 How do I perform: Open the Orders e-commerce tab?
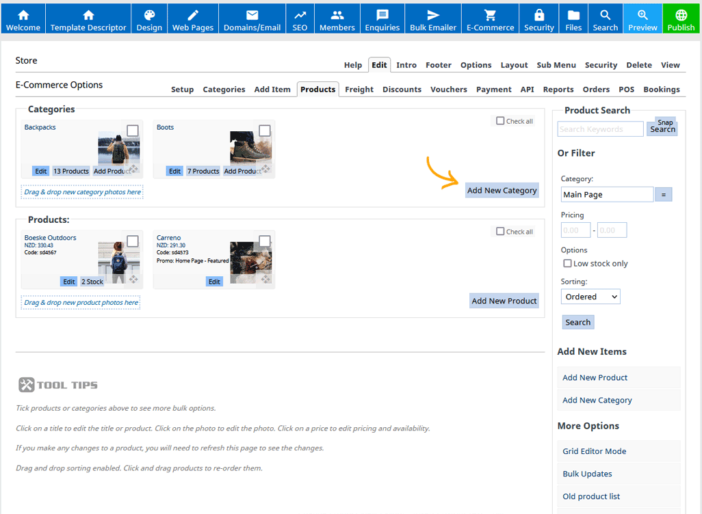pos(596,90)
